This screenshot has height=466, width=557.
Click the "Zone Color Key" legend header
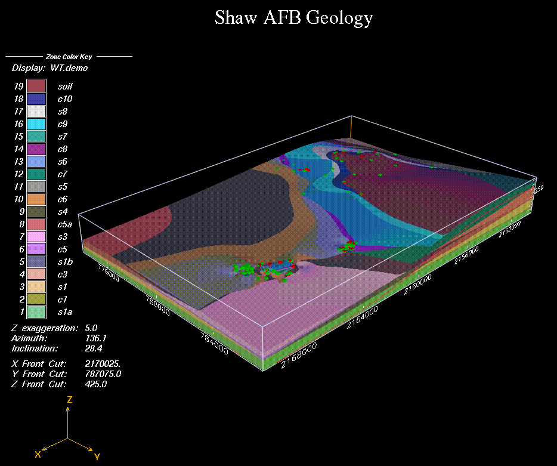click(x=69, y=57)
